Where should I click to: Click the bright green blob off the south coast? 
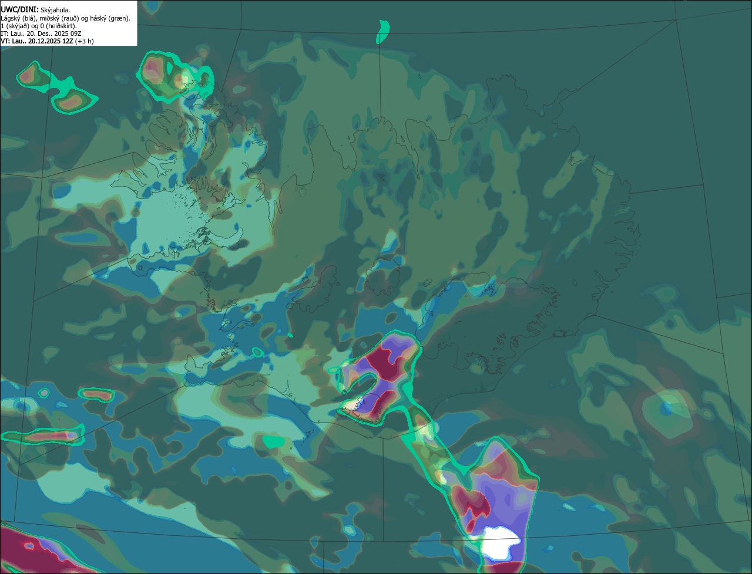point(273,441)
